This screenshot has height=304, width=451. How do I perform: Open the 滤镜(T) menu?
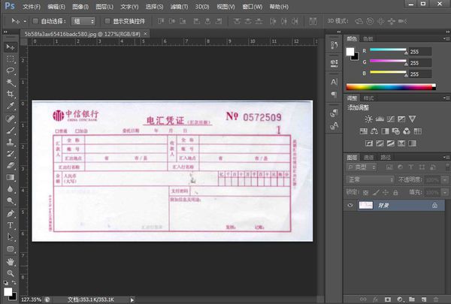tap(179, 7)
